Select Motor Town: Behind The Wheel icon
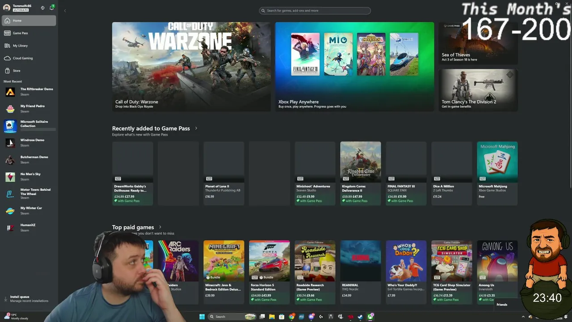 [x=10, y=194]
